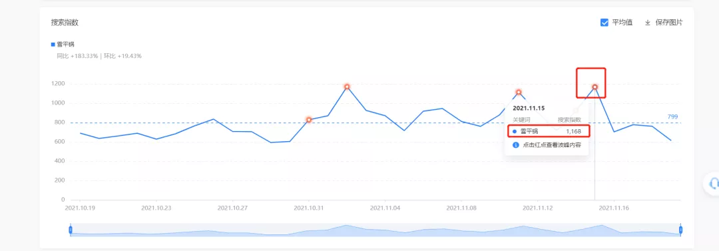
Task: Click the red peak dot at 2021.10.31
Action: (309, 120)
